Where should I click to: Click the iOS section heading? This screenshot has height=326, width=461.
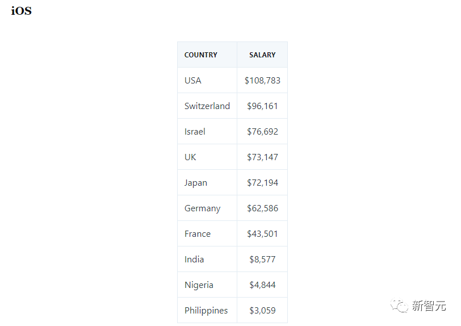(21, 11)
